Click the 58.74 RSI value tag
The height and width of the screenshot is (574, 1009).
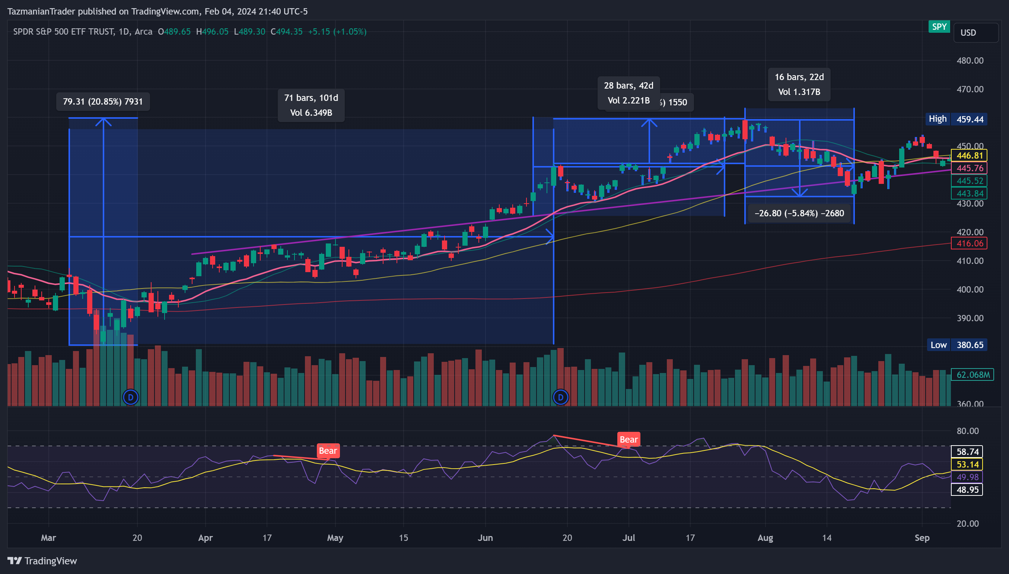pyautogui.click(x=967, y=452)
